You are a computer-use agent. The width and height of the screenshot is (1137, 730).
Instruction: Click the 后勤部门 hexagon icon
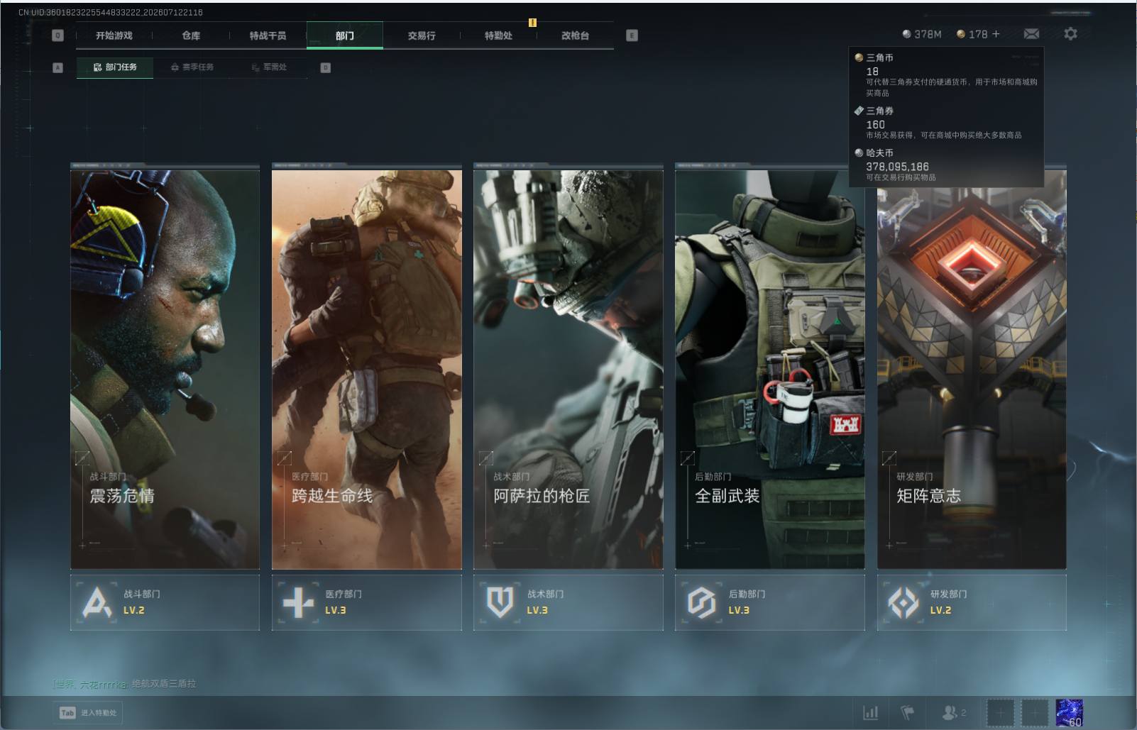point(701,602)
